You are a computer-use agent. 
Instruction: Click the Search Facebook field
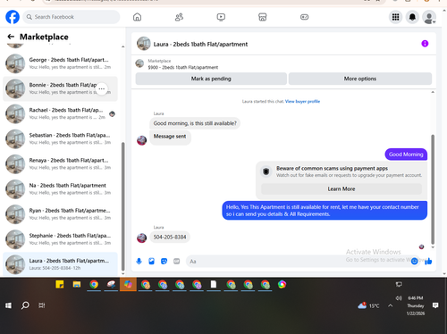pos(72,17)
